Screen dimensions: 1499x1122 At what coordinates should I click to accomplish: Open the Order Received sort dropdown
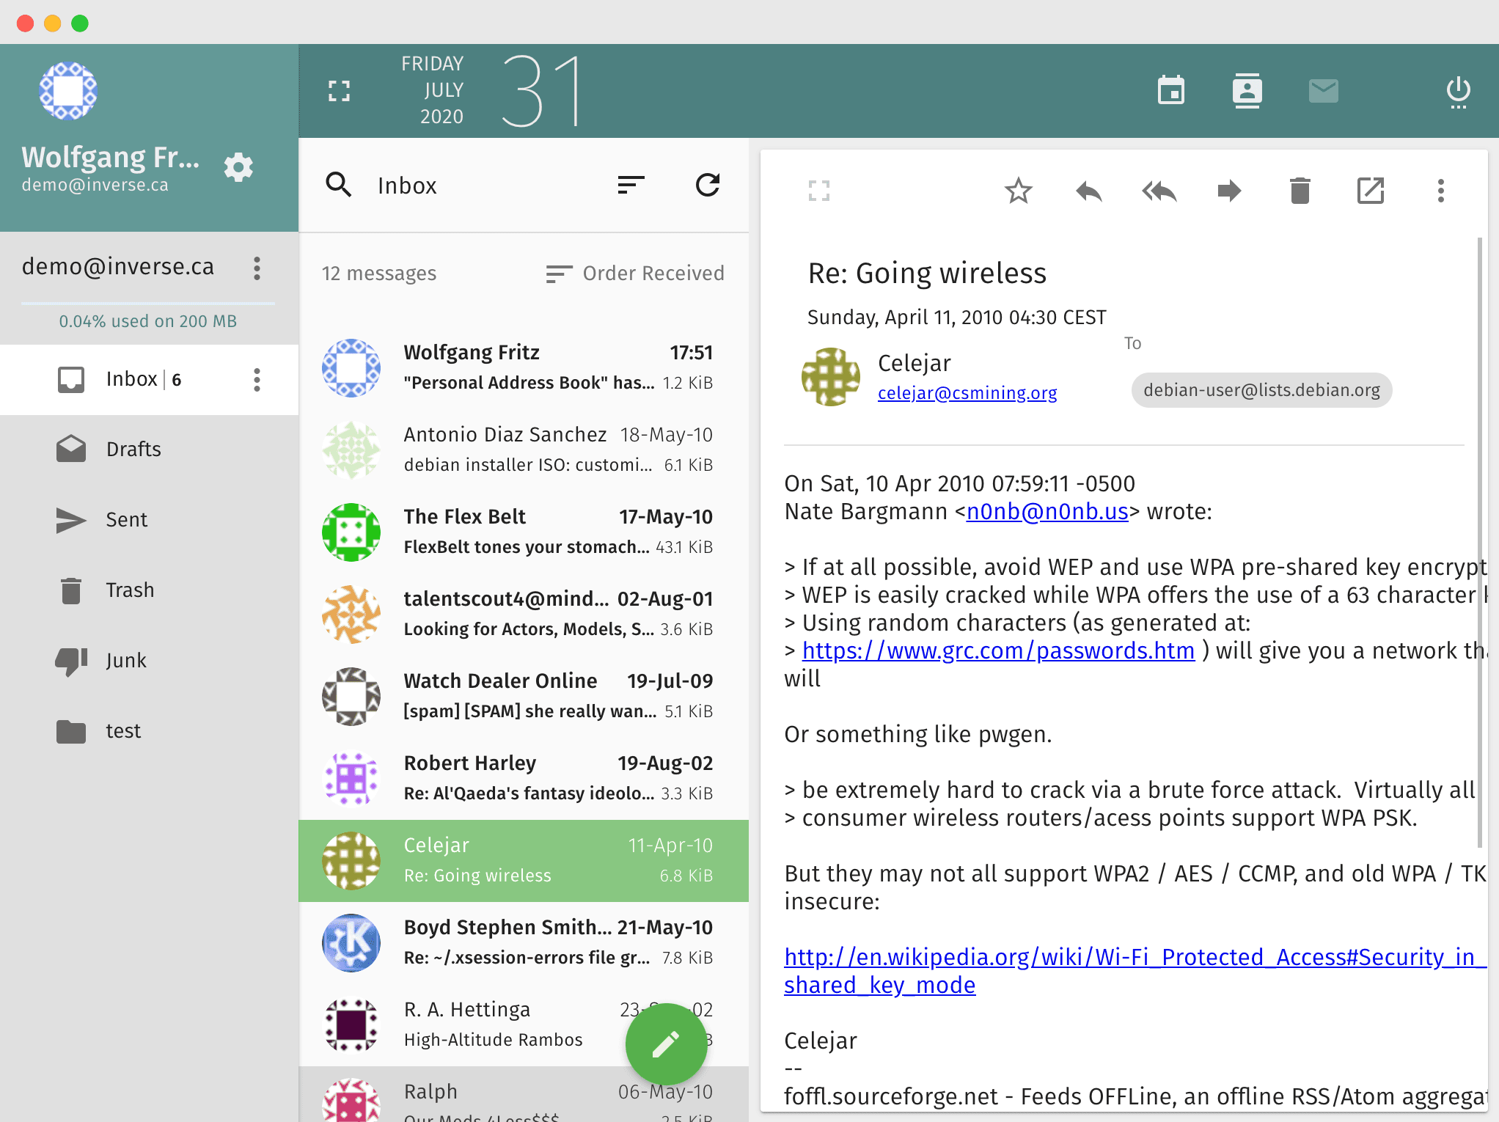point(635,274)
